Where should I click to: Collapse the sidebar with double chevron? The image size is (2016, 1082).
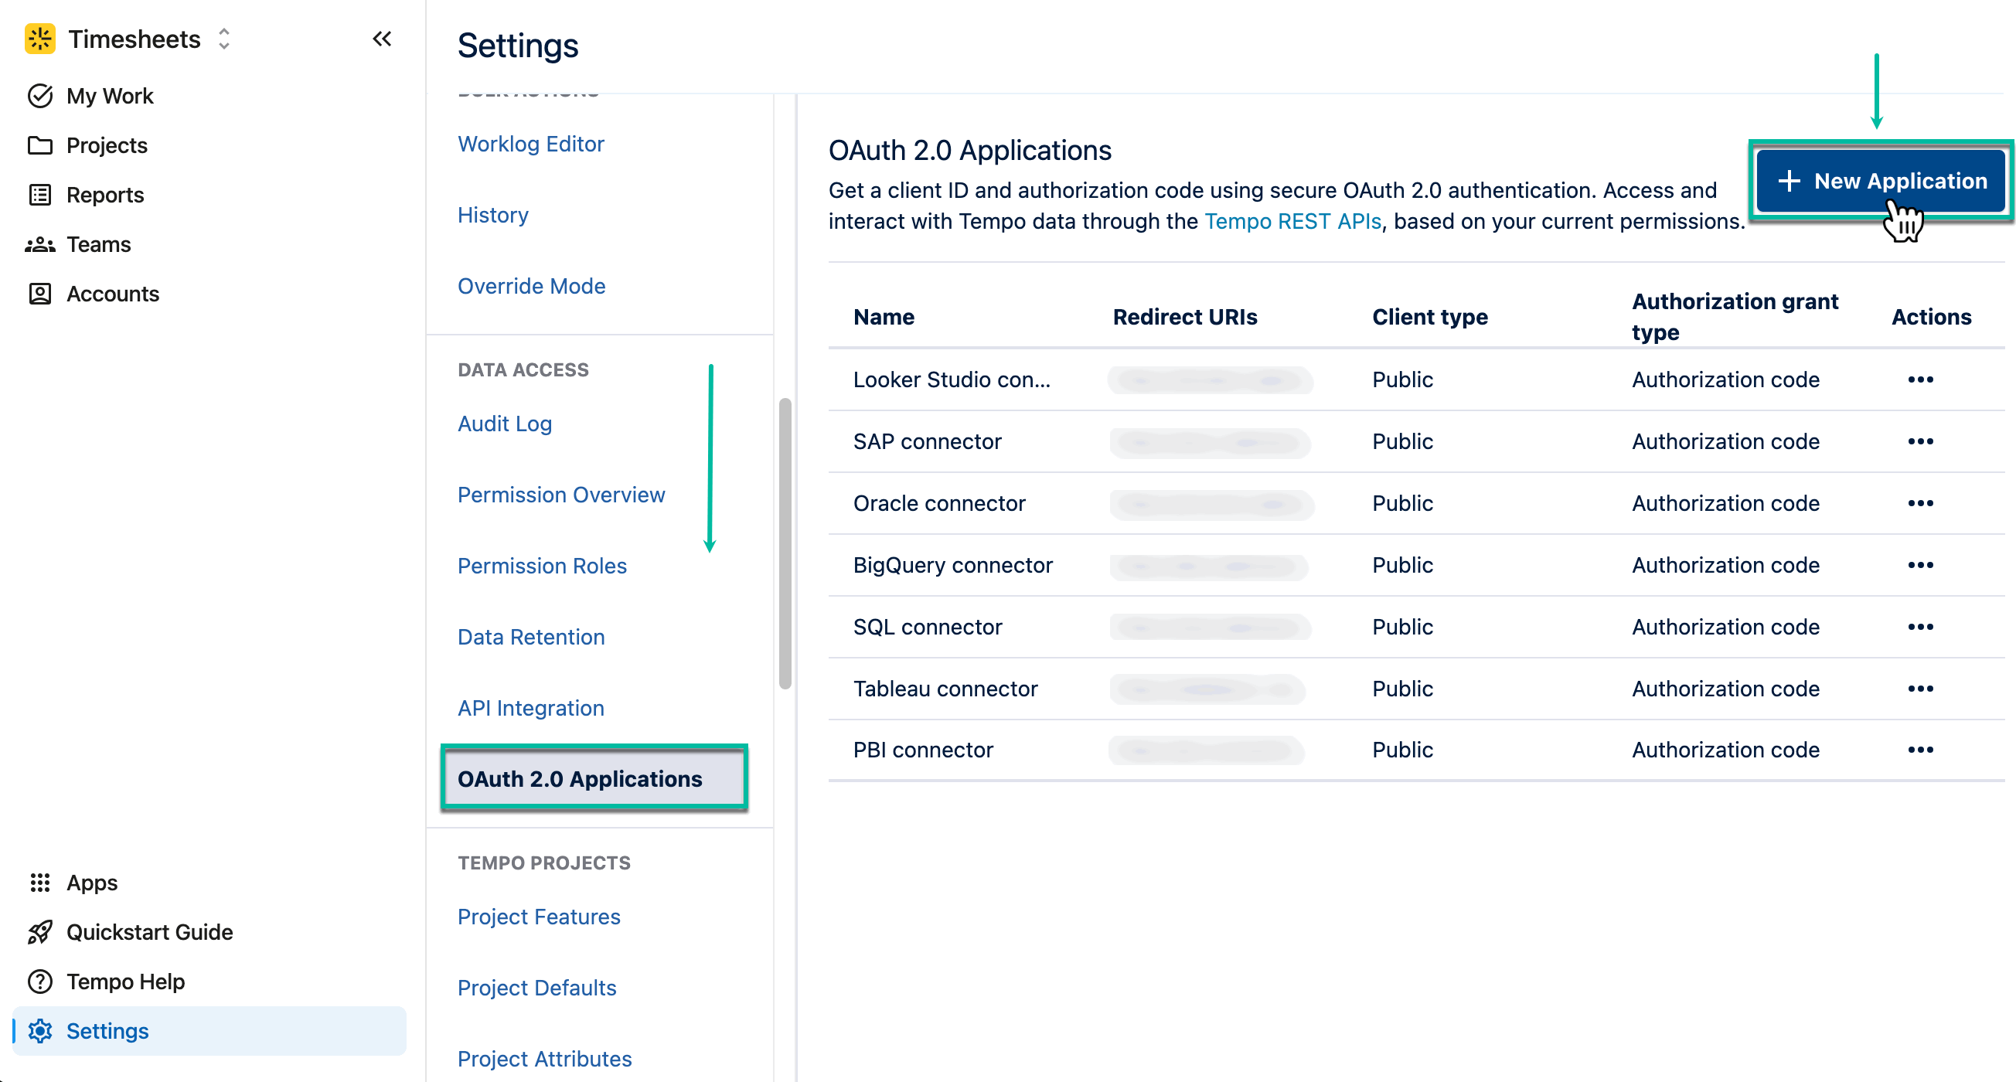pyautogui.click(x=382, y=39)
